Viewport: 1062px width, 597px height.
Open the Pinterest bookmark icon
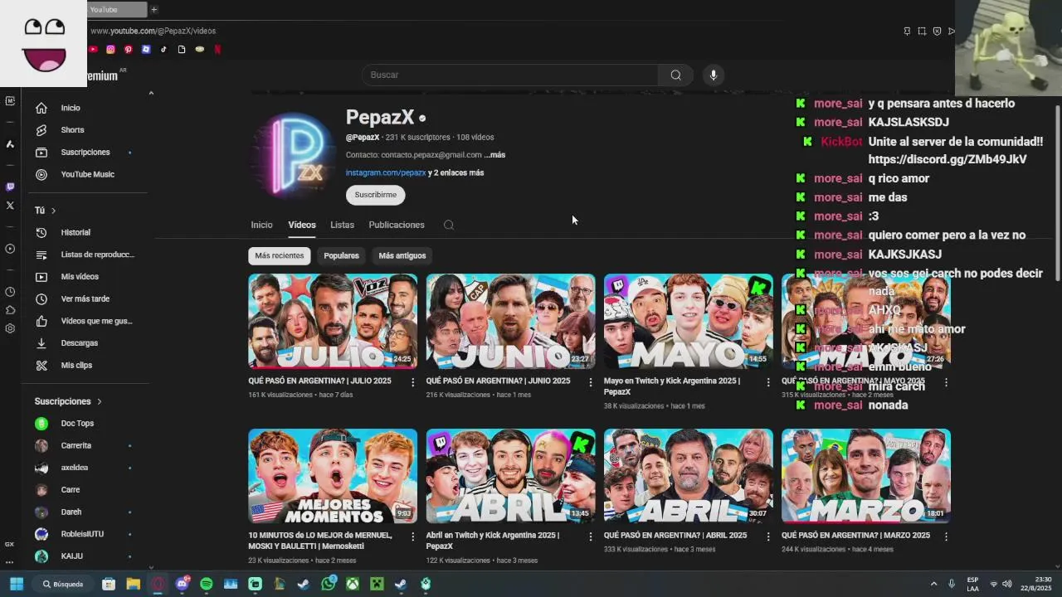(128, 50)
